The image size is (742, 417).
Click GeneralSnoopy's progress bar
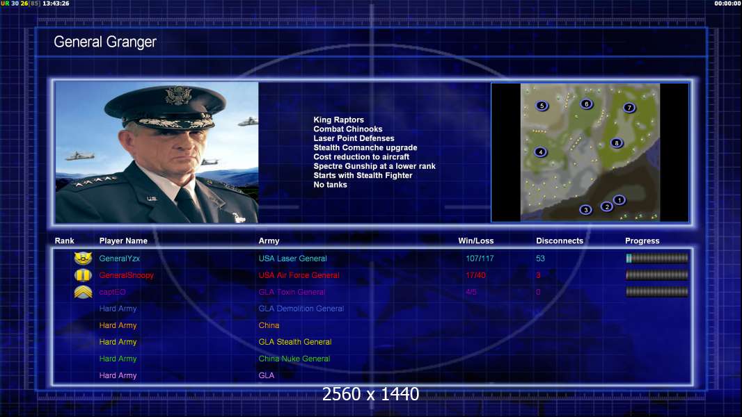pyautogui.click(x=657, y=275)
